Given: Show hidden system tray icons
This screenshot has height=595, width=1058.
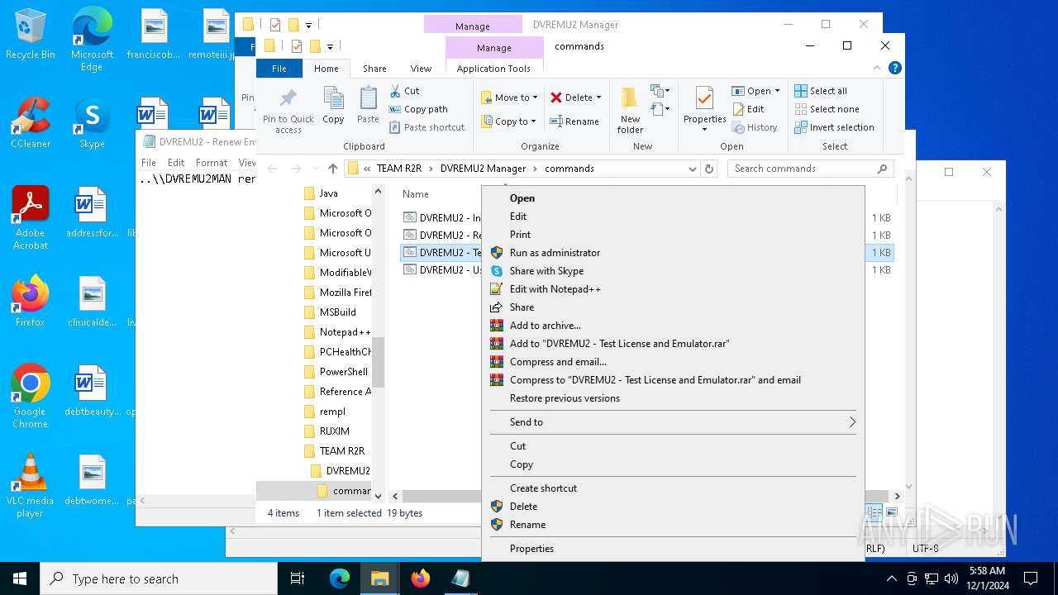Looking at the screenshot, I should pos(891,578).
